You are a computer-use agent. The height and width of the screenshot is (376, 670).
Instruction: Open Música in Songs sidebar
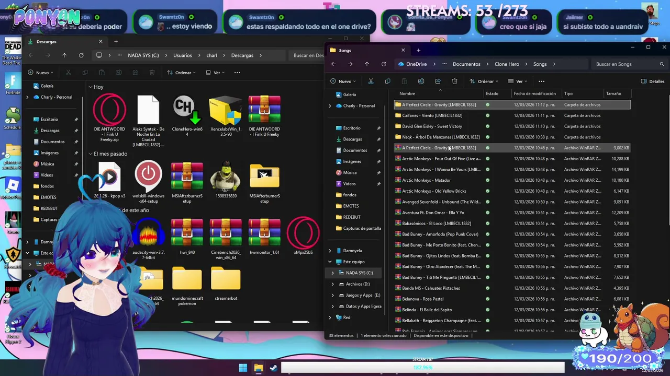(x=350, y=172)
